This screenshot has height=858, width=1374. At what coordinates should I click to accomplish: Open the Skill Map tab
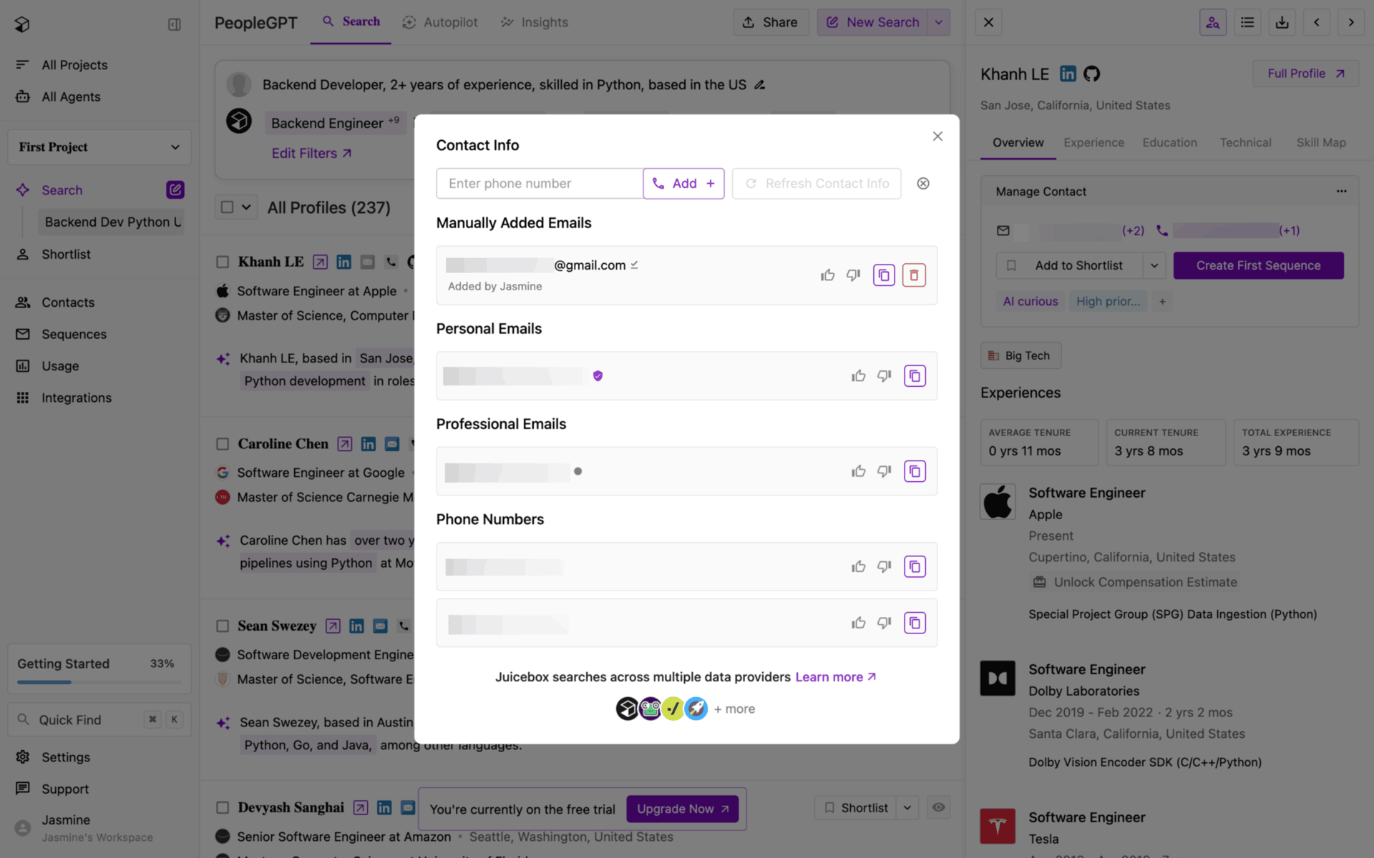tap(1321, 142)
